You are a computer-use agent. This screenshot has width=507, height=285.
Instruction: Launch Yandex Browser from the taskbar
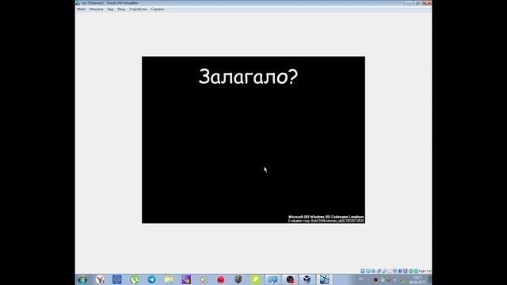coord(100,279)
